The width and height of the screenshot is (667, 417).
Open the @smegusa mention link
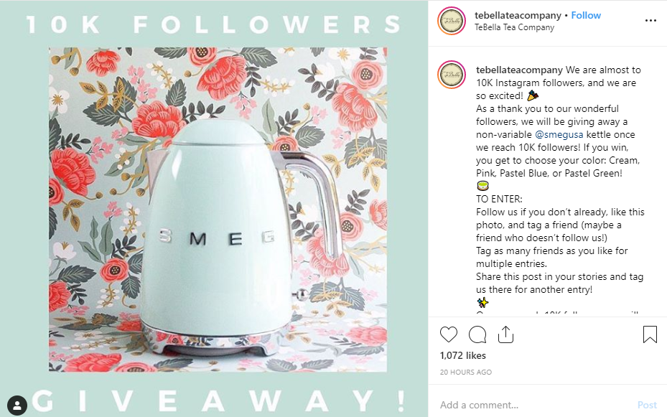(x=559, y=135)
